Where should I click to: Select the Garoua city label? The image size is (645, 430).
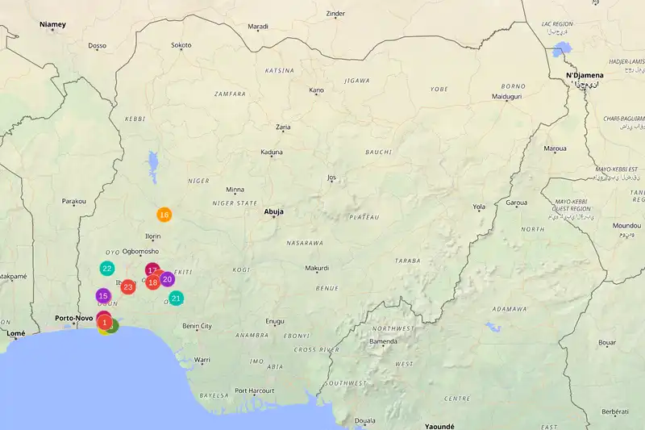pos(516,202)
